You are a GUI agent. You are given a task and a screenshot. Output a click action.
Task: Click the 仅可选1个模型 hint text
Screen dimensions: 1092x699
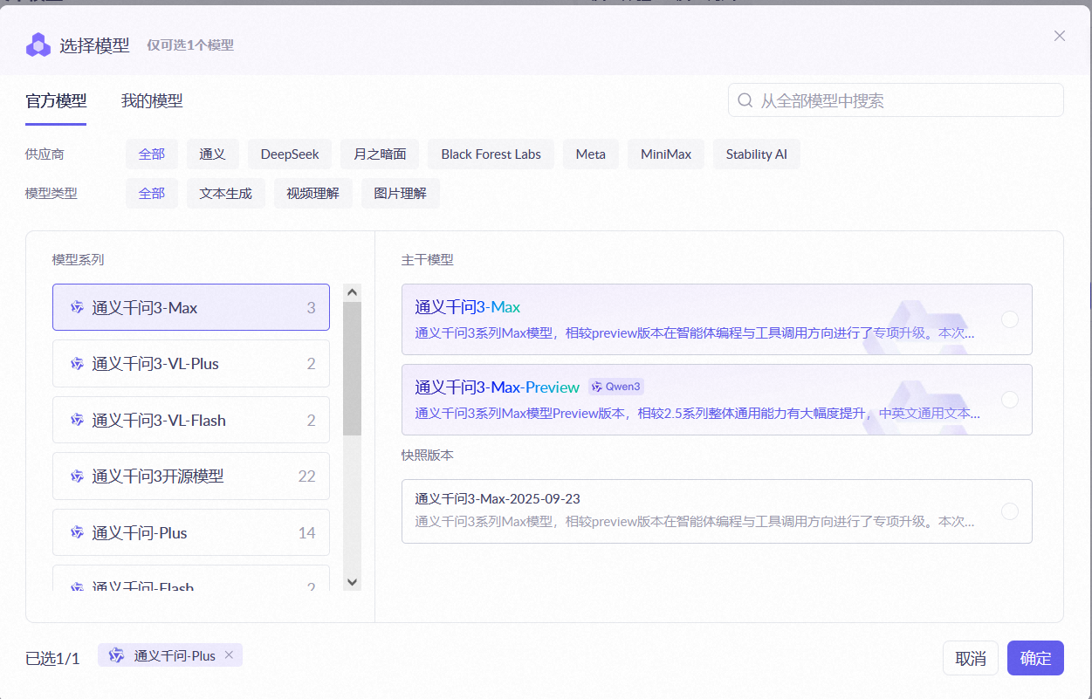coord(190,45)
